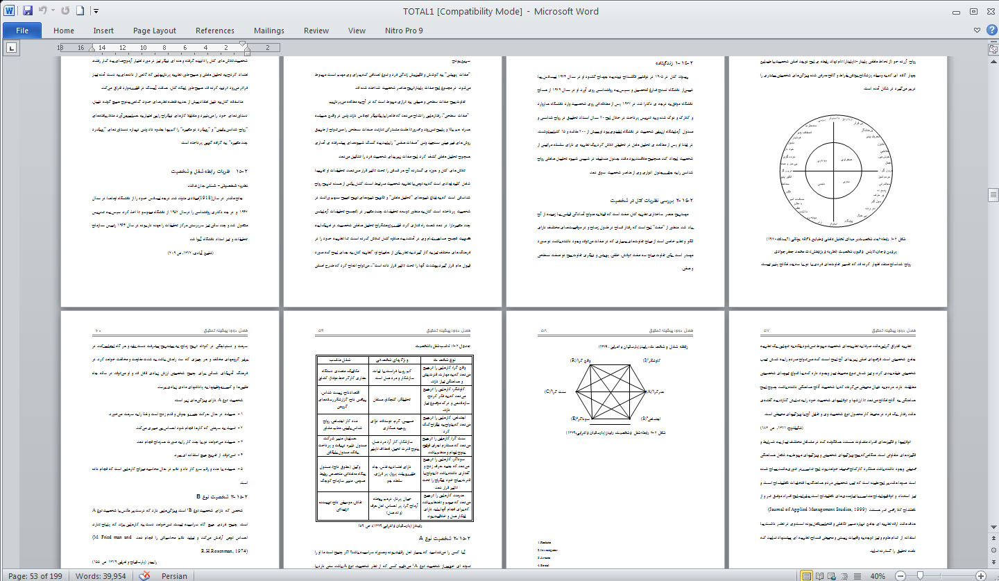Switch to Full Screen Reading view
The width and height of the screenshot is (999, 581).
821,576
